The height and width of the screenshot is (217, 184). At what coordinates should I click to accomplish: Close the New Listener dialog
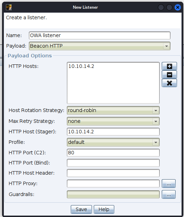[178, 7]
